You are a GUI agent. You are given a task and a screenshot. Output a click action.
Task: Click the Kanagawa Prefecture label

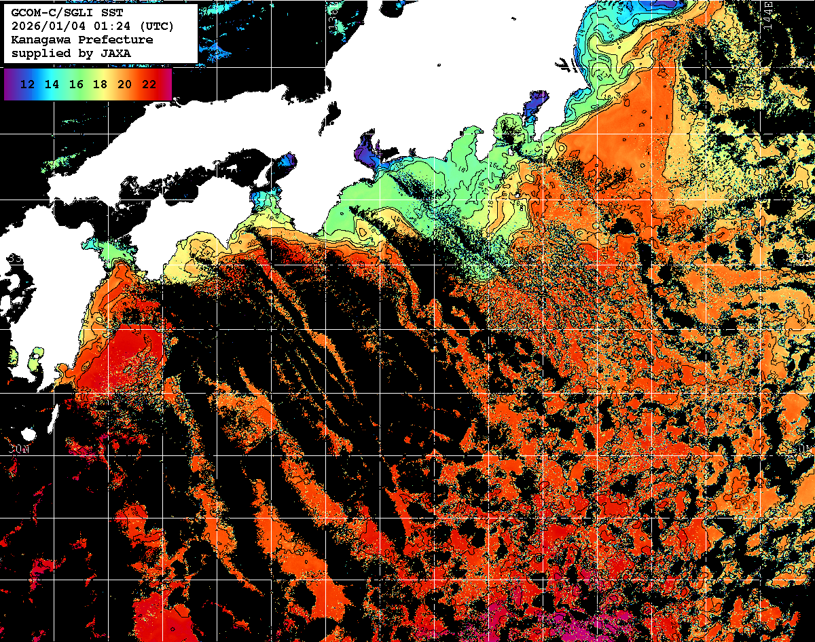[x=82, y=39]
